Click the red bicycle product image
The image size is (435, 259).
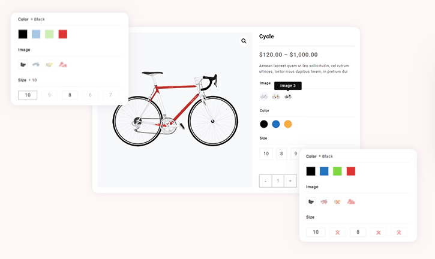171,108
